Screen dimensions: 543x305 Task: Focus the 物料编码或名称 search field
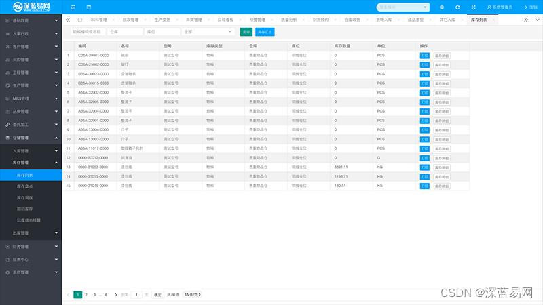(88, 32)
